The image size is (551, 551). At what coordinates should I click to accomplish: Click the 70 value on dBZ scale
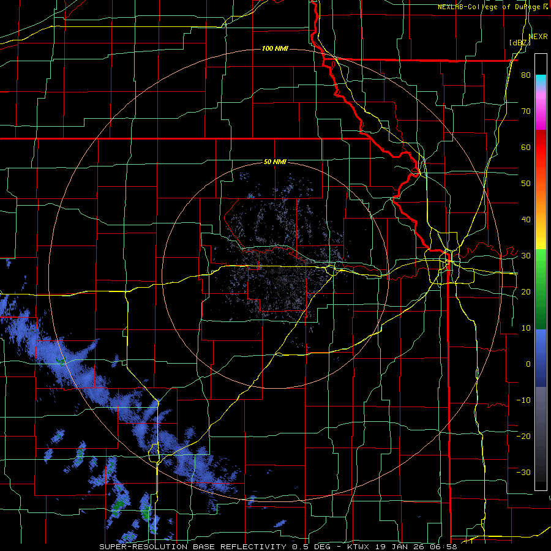tap(526, 111)
